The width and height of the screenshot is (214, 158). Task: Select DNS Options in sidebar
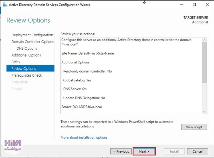[27, 48]
